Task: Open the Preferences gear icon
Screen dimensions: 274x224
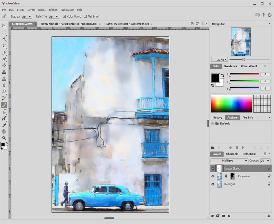Action: click(x=269, y=15)
